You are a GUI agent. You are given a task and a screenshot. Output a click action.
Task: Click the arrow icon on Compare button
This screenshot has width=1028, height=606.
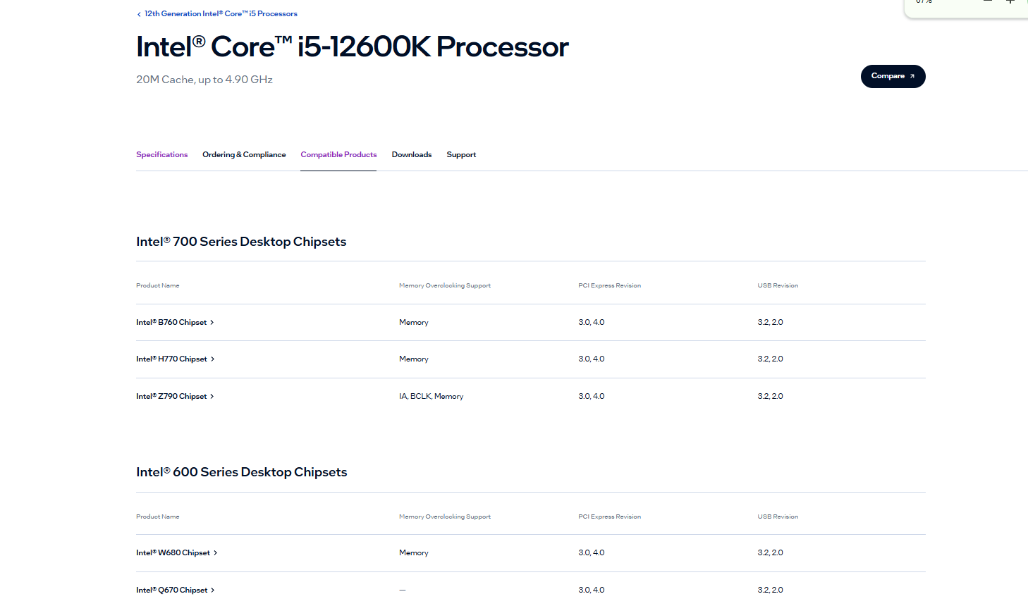912,76
